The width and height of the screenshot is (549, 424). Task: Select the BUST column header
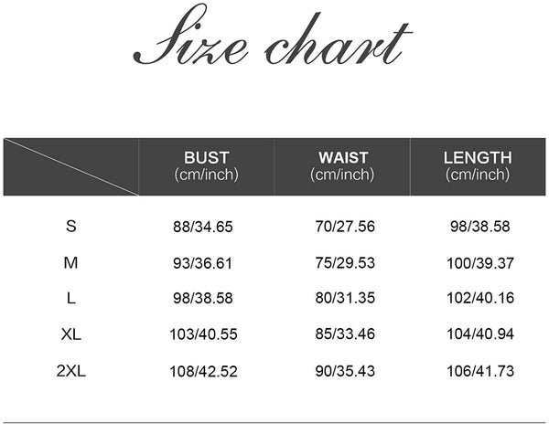click(x=206, y=165)
